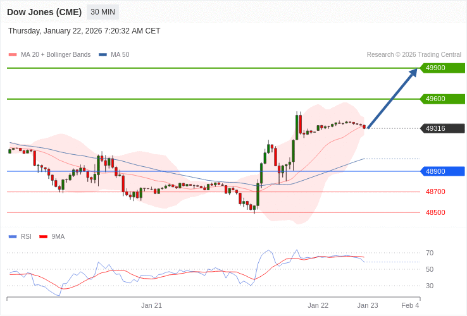Click the red 48500 support label
467x316 pixels.
tap(435, 212)
